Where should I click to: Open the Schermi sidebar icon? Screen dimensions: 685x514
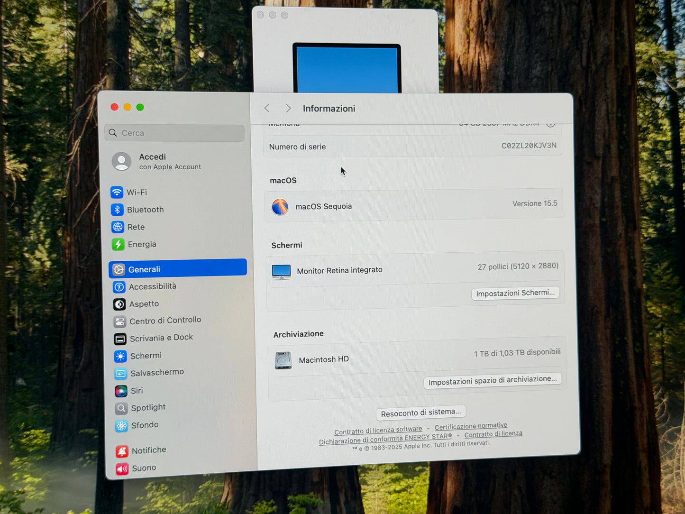pyautogui.click(x=120, y=356)
